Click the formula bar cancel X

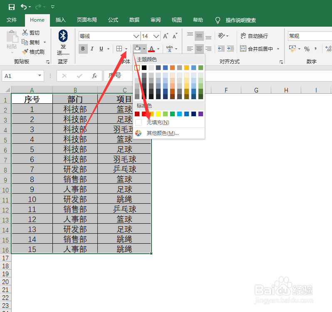pos(64,76)
